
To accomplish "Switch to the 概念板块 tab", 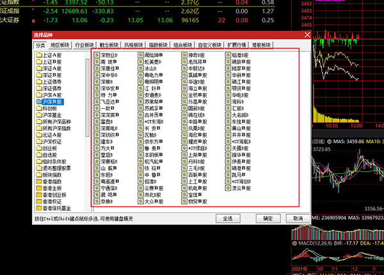I will pos(109,45).
